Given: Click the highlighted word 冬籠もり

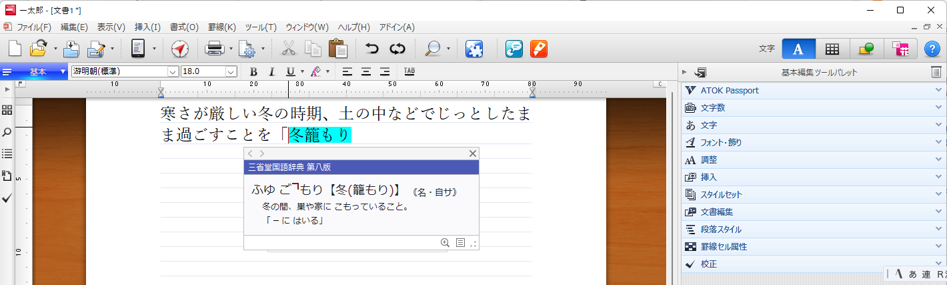Looking at the screenshot, I should point(319,135).
